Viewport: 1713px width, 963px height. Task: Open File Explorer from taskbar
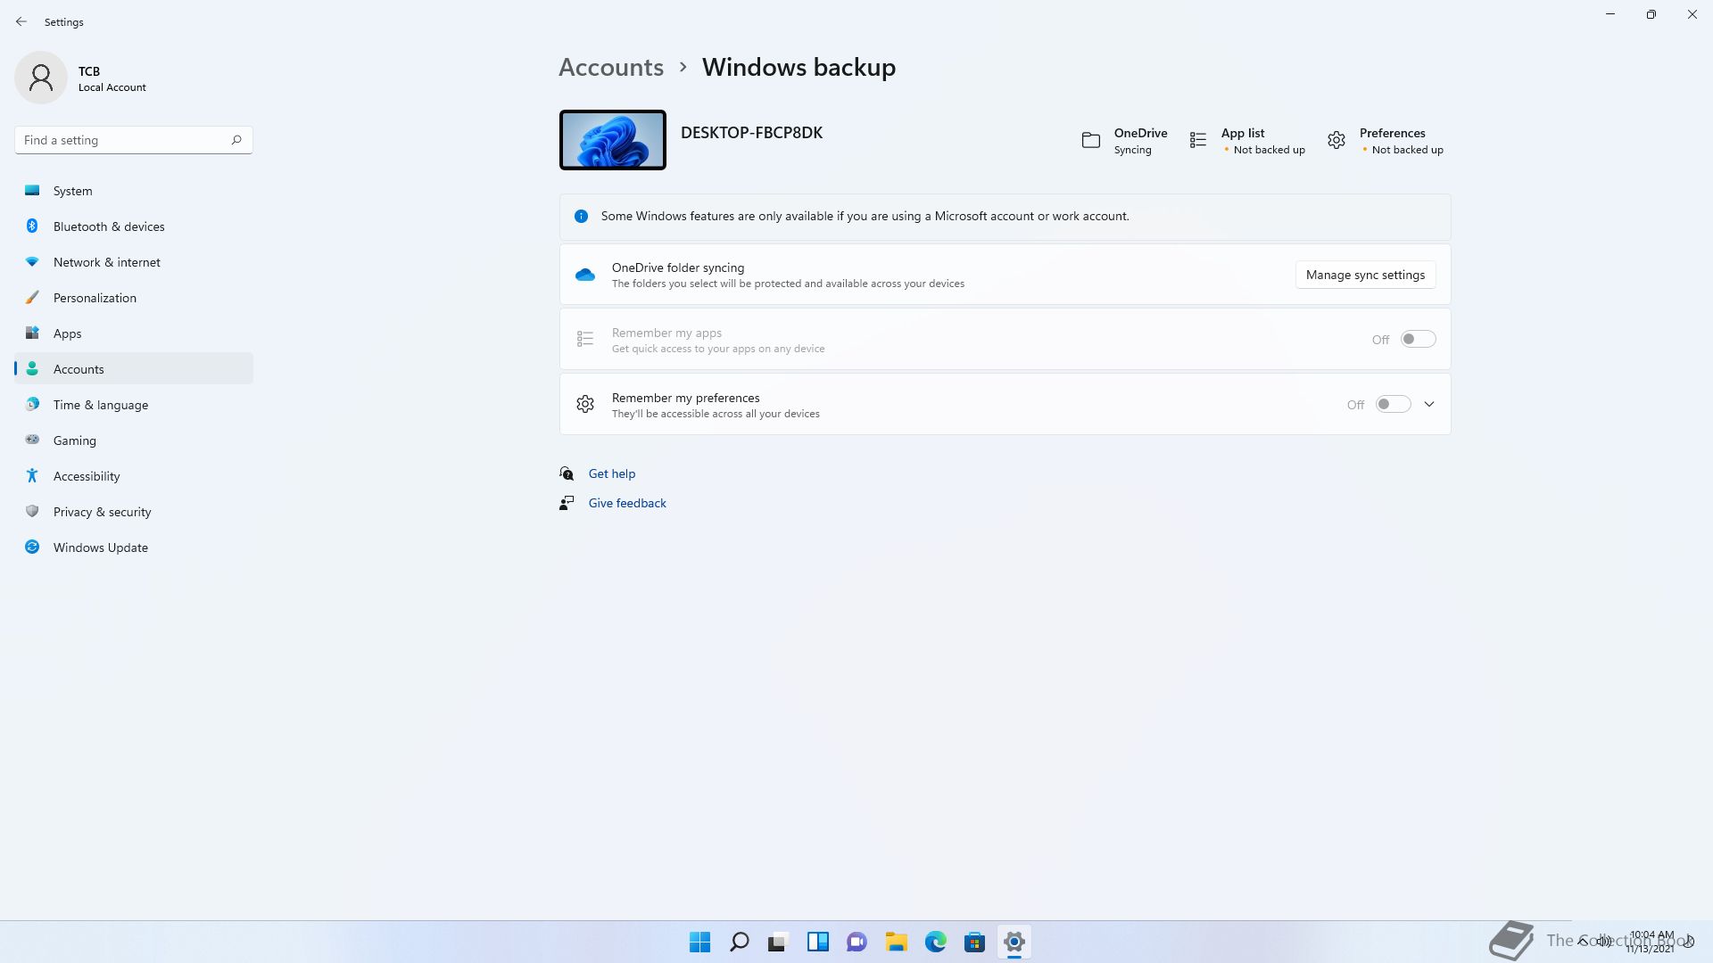click(896, 942)
